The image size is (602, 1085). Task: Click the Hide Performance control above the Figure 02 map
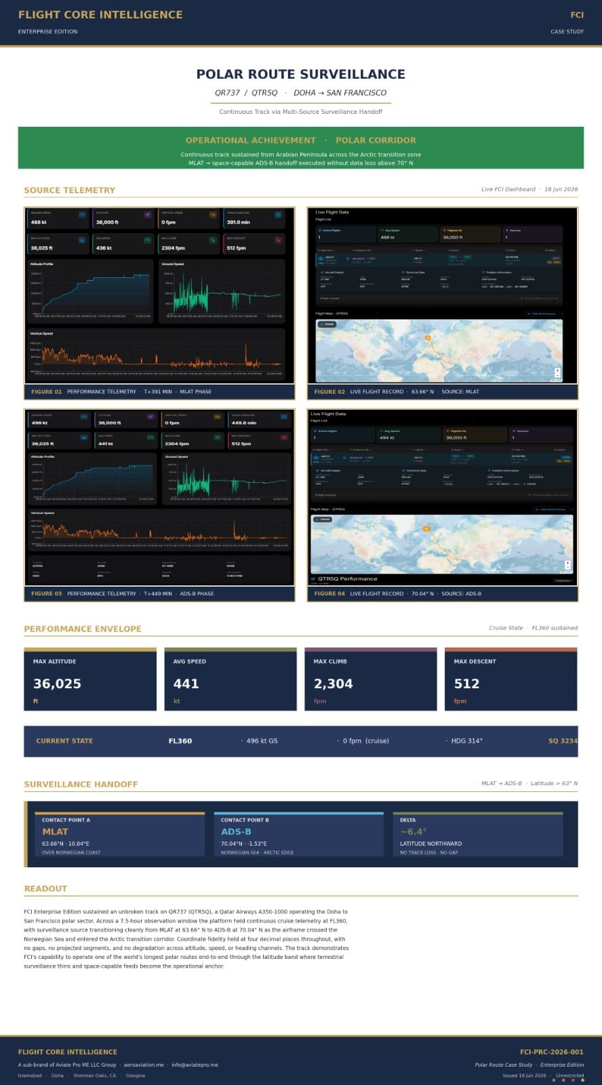(542, 313)
